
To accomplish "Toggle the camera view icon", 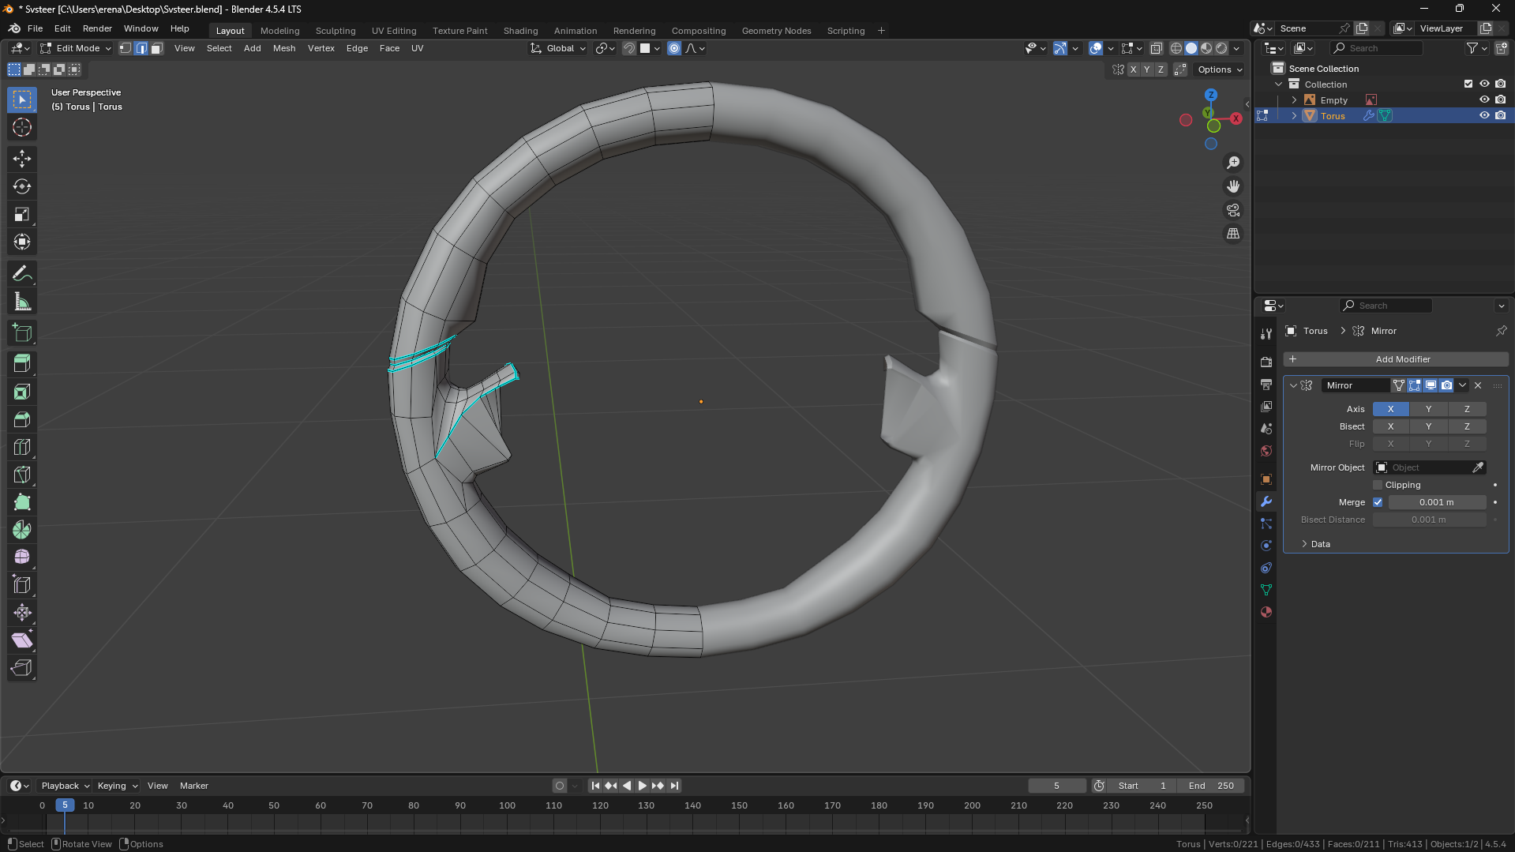I will click(1233, 210).
